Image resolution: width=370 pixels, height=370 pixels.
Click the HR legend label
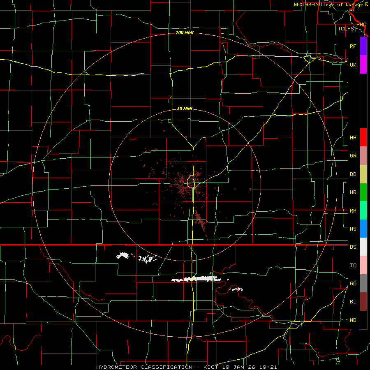353,192
